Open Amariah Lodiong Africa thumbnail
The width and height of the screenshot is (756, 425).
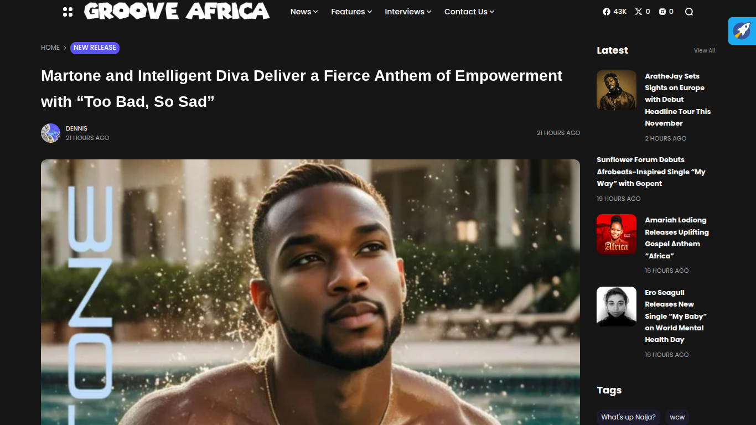click(617, 234)
